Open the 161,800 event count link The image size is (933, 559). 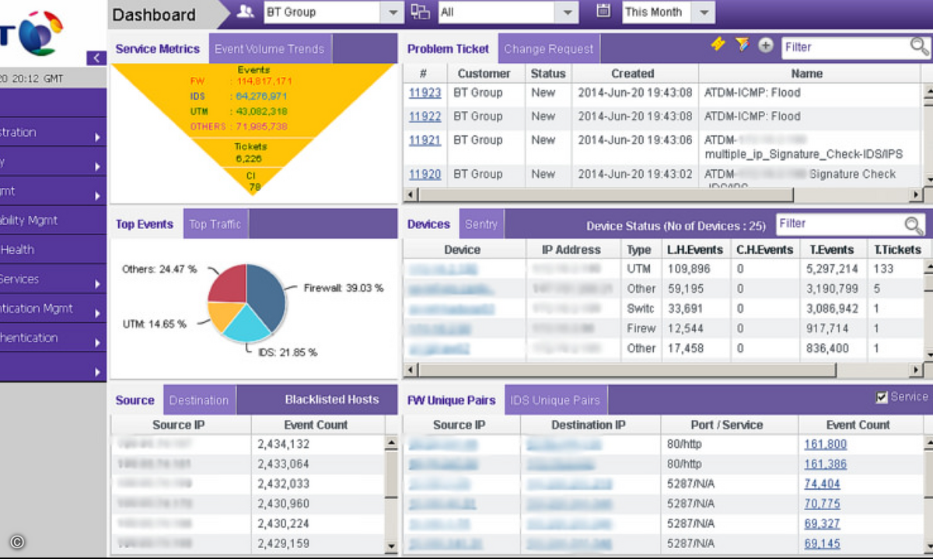click(826, 444)
